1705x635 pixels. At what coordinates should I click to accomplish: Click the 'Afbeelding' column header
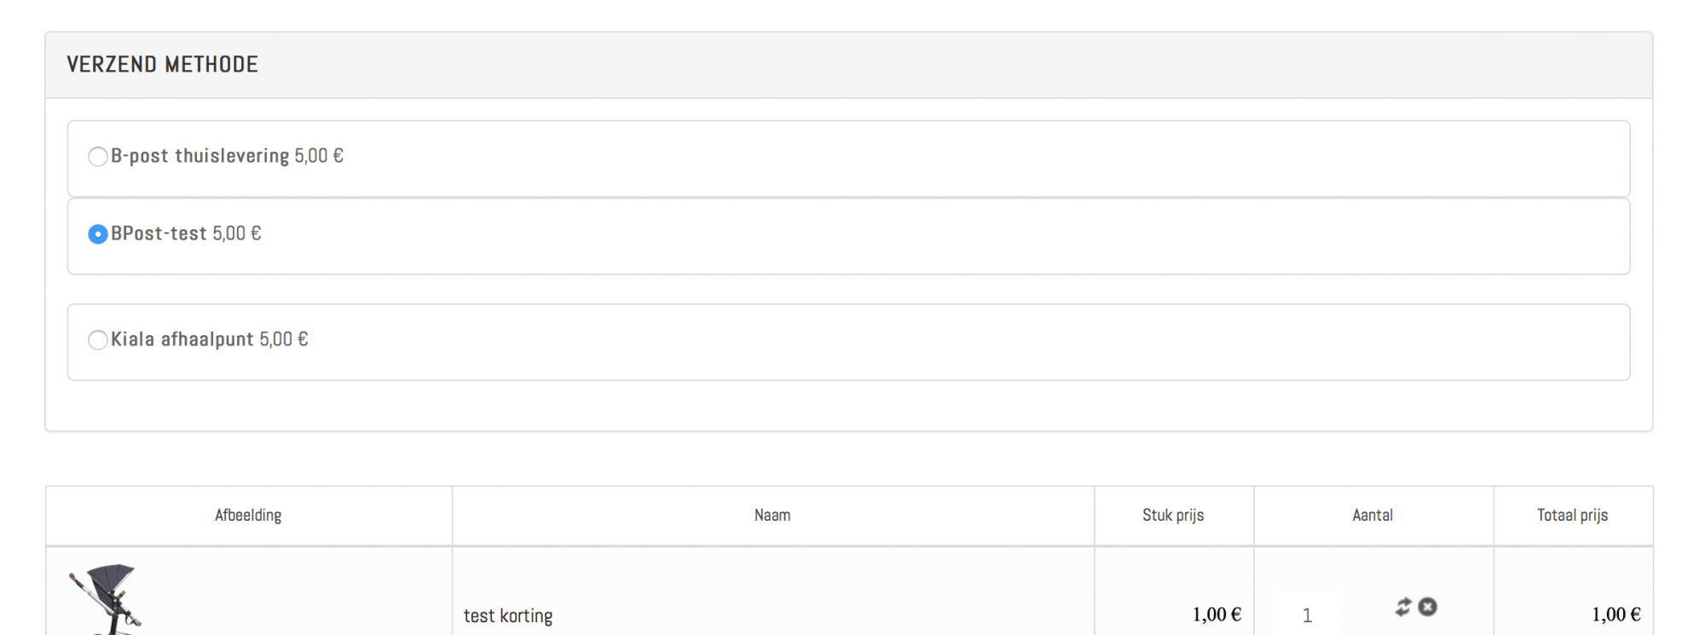[248, 515]
